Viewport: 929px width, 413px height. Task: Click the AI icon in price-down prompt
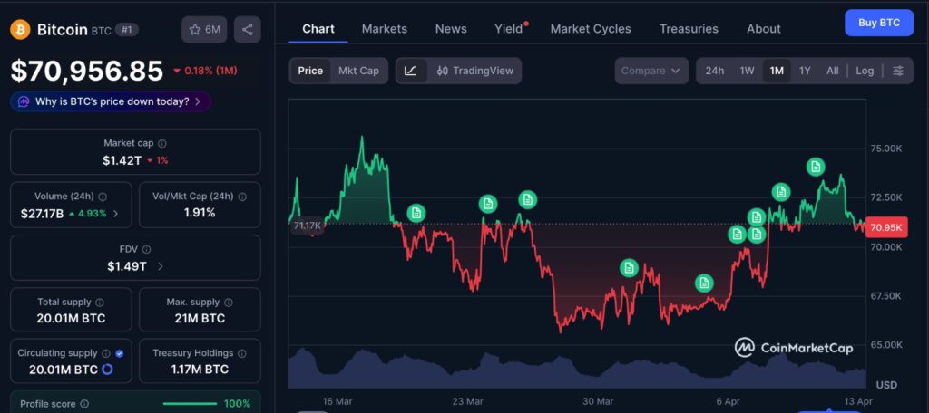click(x=24, y=101)
